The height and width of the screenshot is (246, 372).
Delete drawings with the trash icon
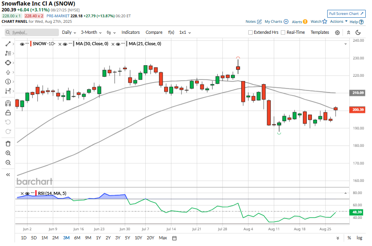click(8, 144)
